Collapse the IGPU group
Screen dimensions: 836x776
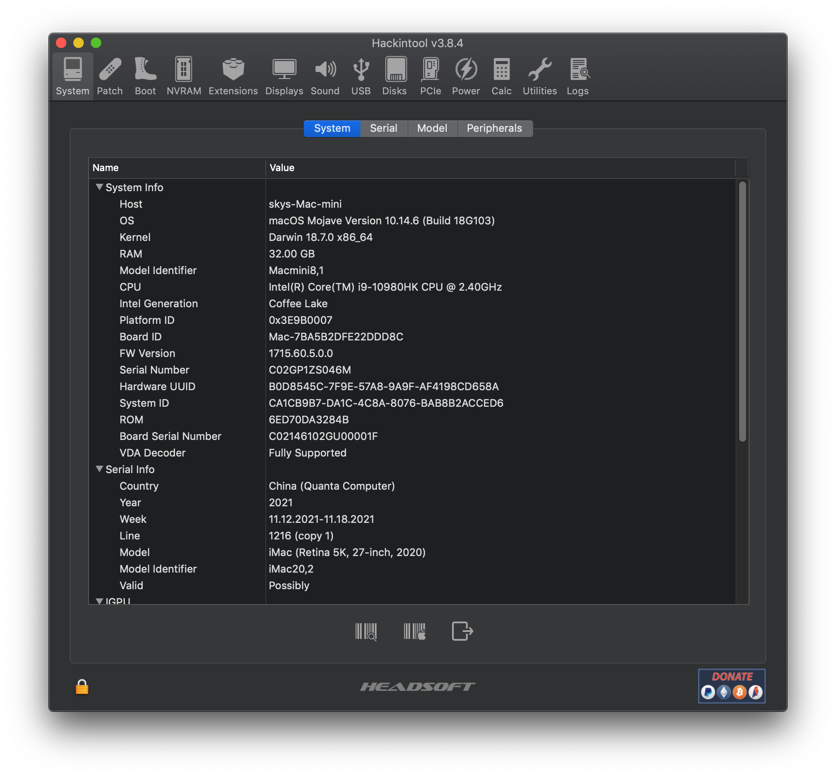99,601
